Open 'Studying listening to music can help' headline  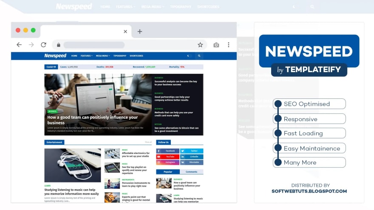(71, 192)
